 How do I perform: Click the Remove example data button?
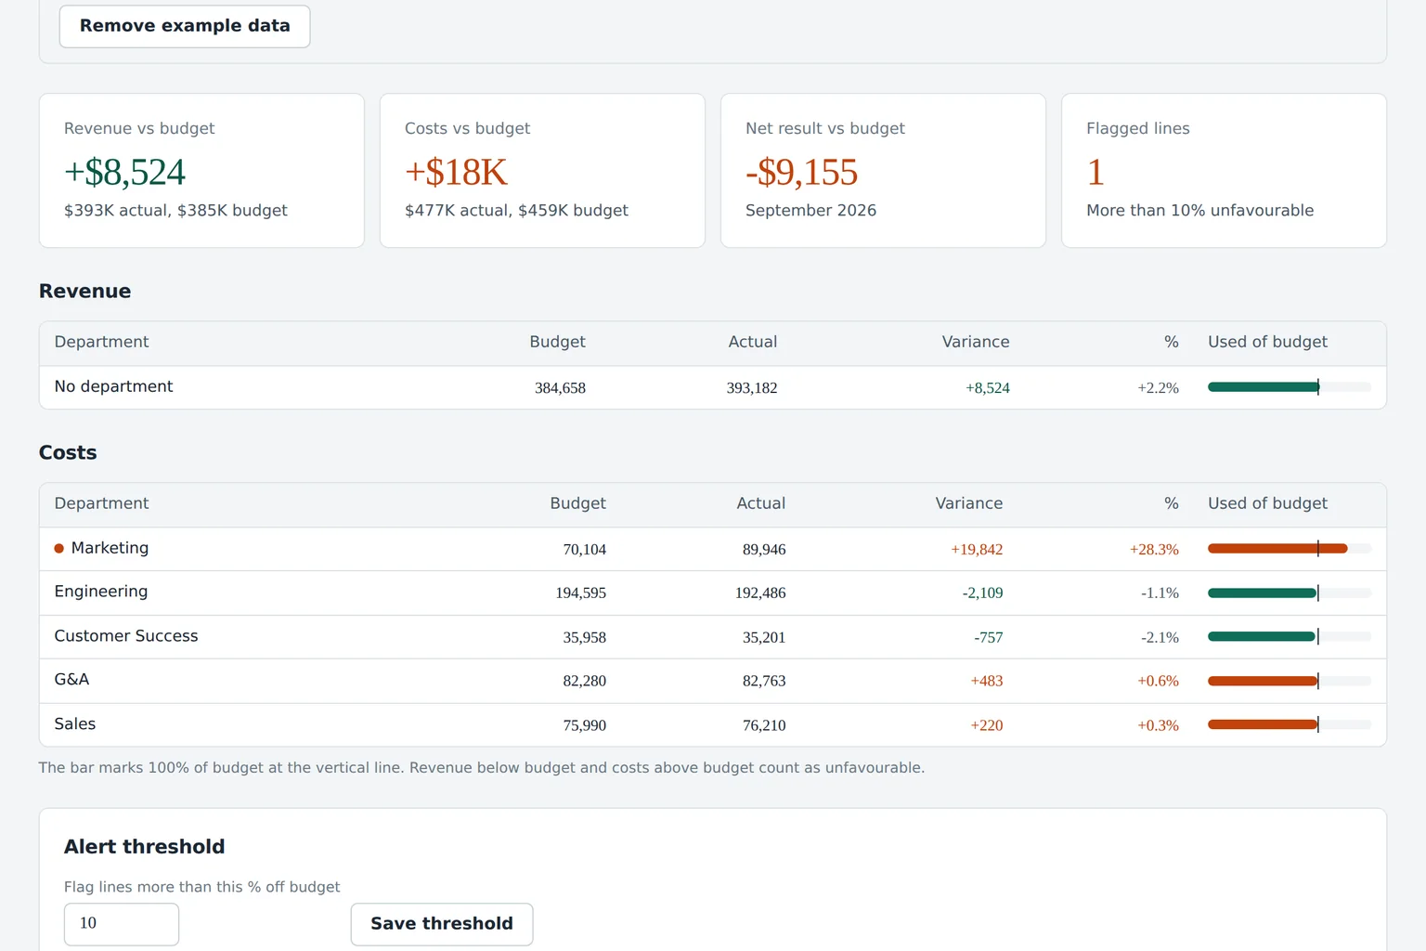click(x=185, y=26)
